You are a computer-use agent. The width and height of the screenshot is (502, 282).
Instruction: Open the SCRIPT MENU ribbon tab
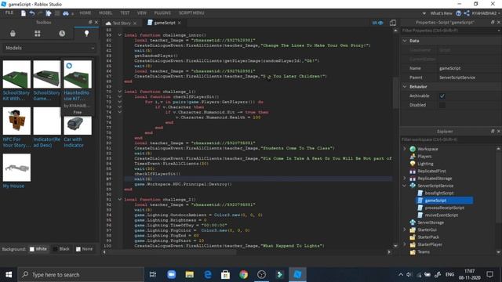coord(191,13)
